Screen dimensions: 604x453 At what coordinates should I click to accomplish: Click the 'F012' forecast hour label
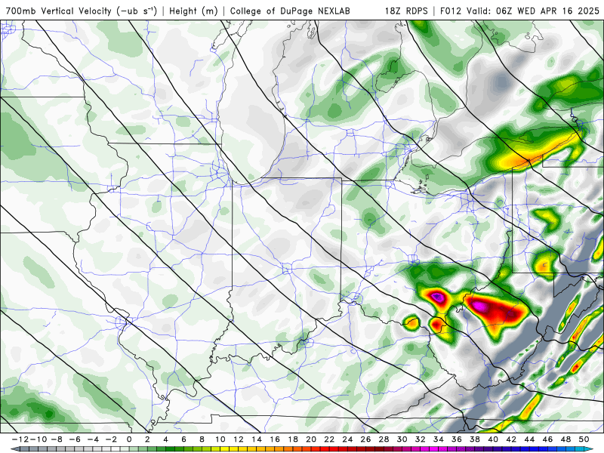[451, 11]
